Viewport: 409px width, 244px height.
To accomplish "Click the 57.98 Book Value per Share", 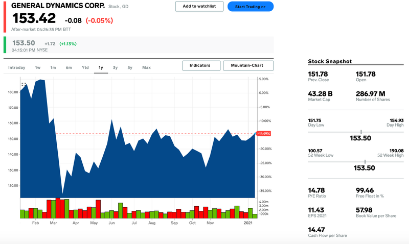I will point(364,210).
